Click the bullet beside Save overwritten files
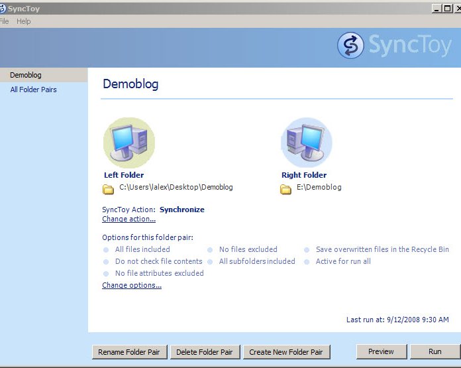This screenshot has width=461, height=368. tap(307, 250)
